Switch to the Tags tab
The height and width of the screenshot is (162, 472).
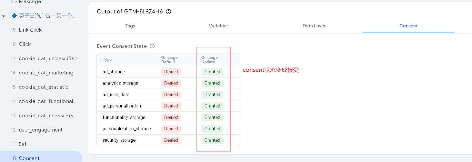pyautogui.click(x=130, y=26)
